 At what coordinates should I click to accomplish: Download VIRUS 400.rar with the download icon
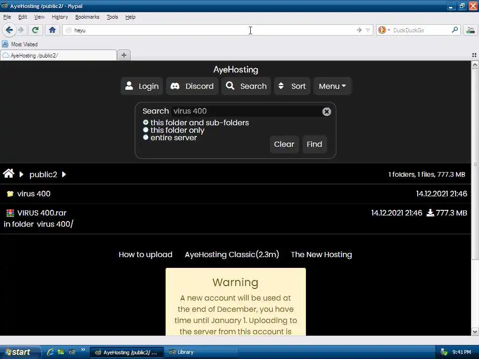click(430, 213)
